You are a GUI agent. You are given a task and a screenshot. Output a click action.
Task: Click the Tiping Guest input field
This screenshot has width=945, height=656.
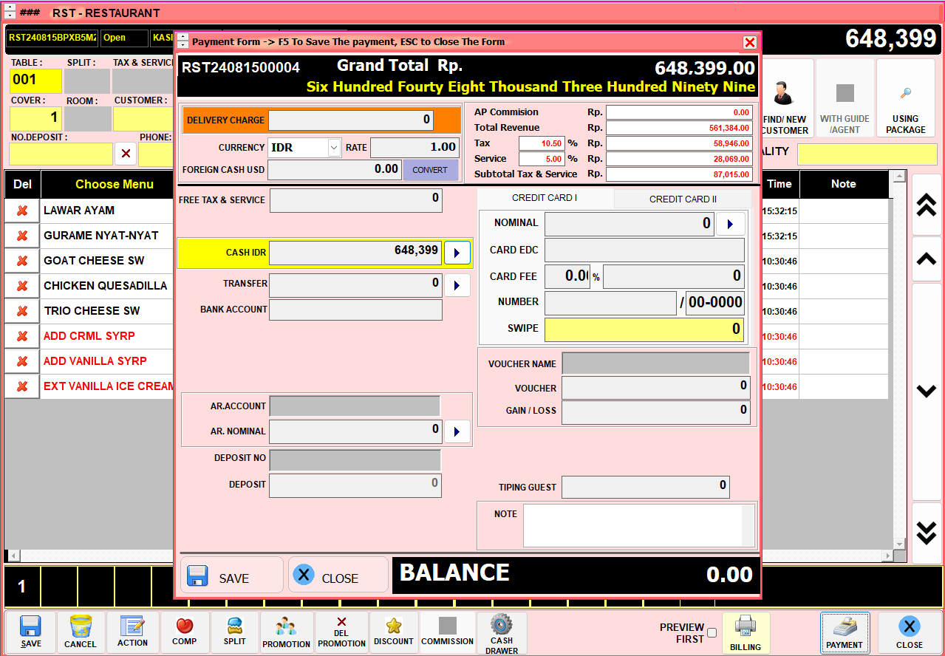tap(645, 487)
